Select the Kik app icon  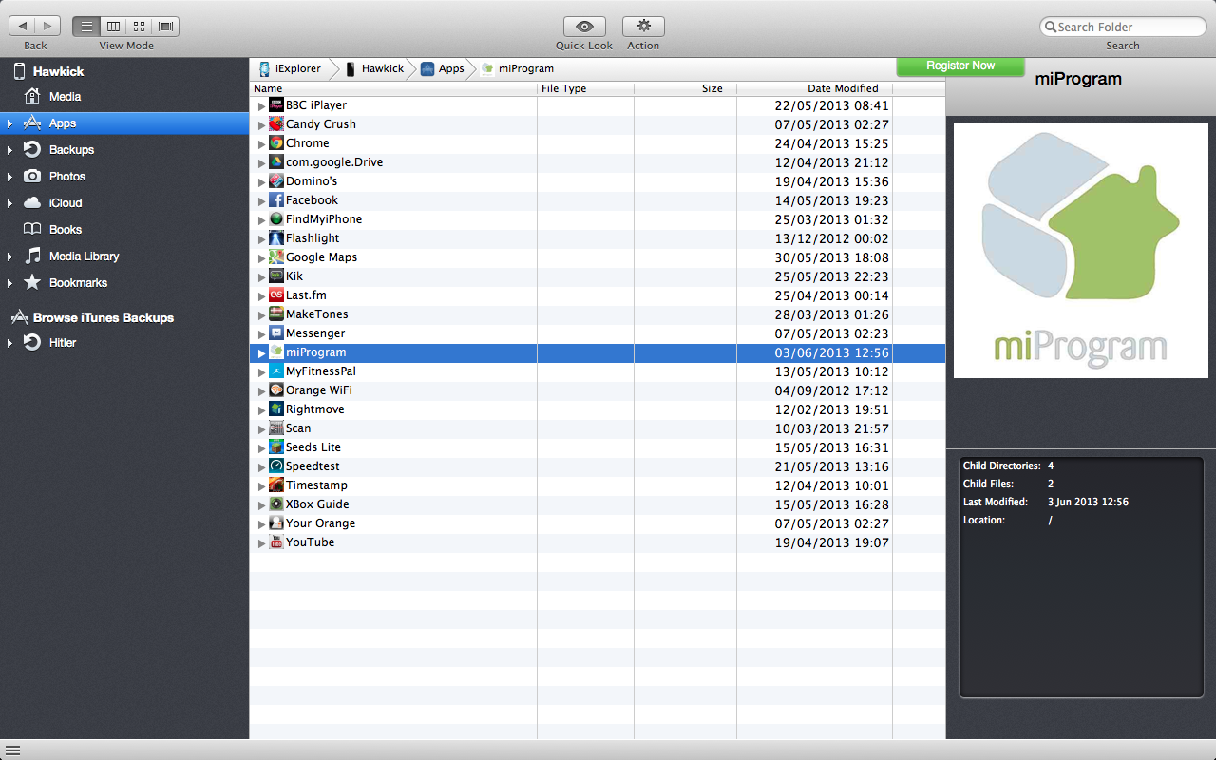tap(276, 276)
